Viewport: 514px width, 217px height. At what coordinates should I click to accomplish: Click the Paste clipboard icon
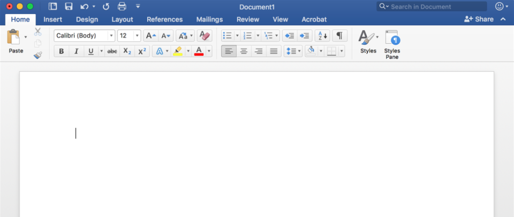tap(13, 38)
